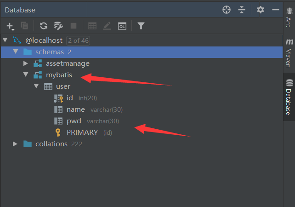
Task: Collapse the schemas folder arrow
Action: (x=16, y=52)
